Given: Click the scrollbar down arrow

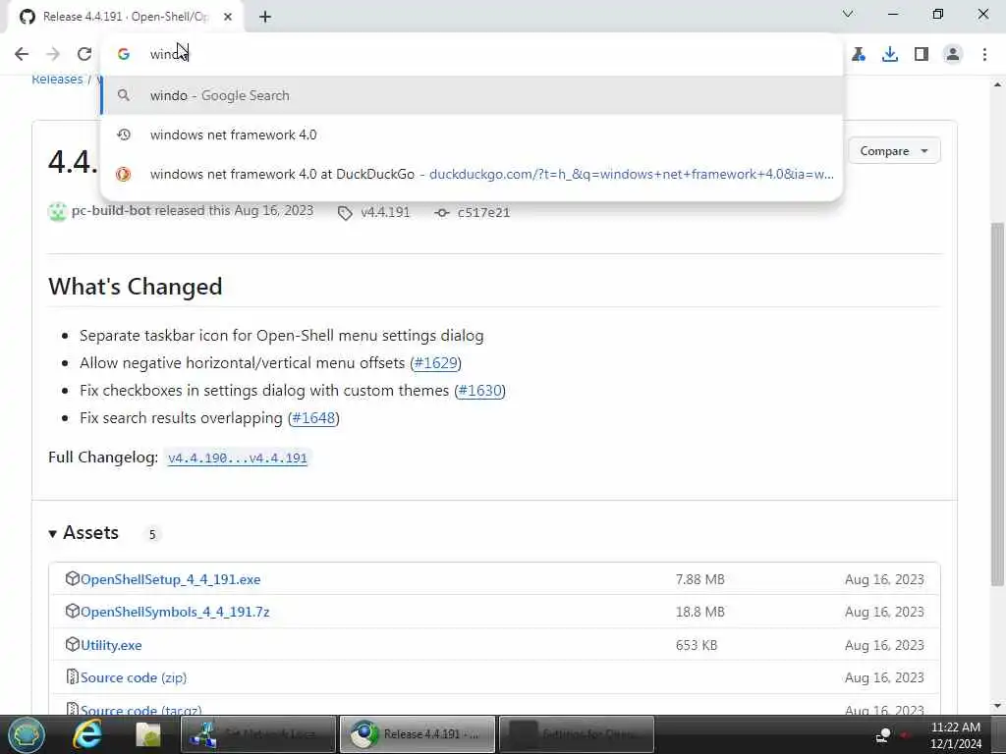Looking at the screenshot, I should (997, 706).
